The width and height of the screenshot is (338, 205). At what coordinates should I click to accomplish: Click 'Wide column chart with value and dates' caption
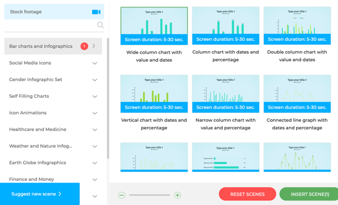[154, 56]
